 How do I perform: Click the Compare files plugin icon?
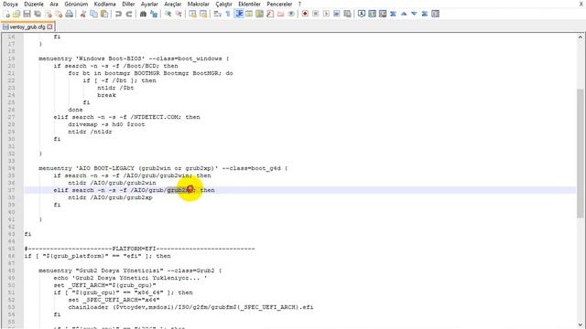tap(373, 14)
